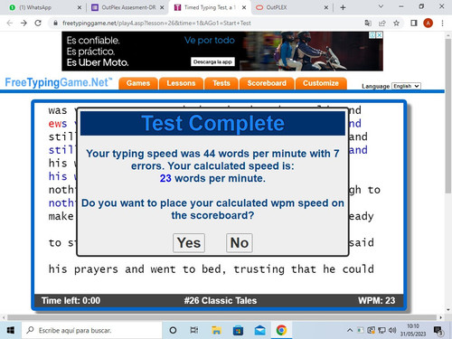Click Descarga la app in Uber ad

212,61
